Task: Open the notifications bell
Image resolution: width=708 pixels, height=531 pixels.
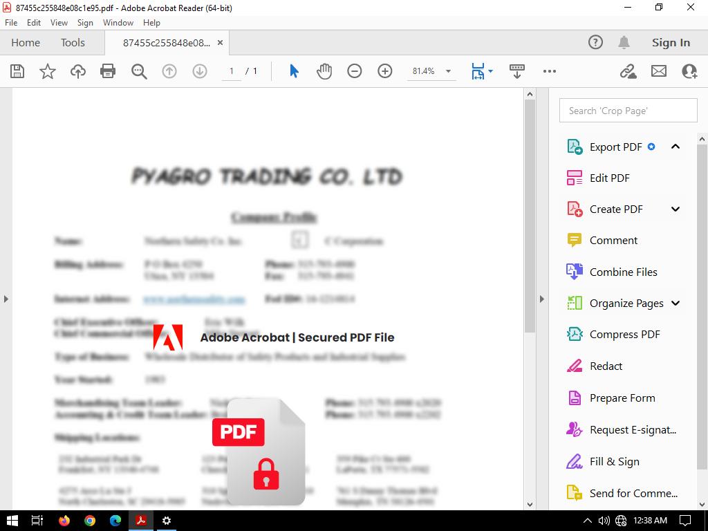Action: coord(624,42)
